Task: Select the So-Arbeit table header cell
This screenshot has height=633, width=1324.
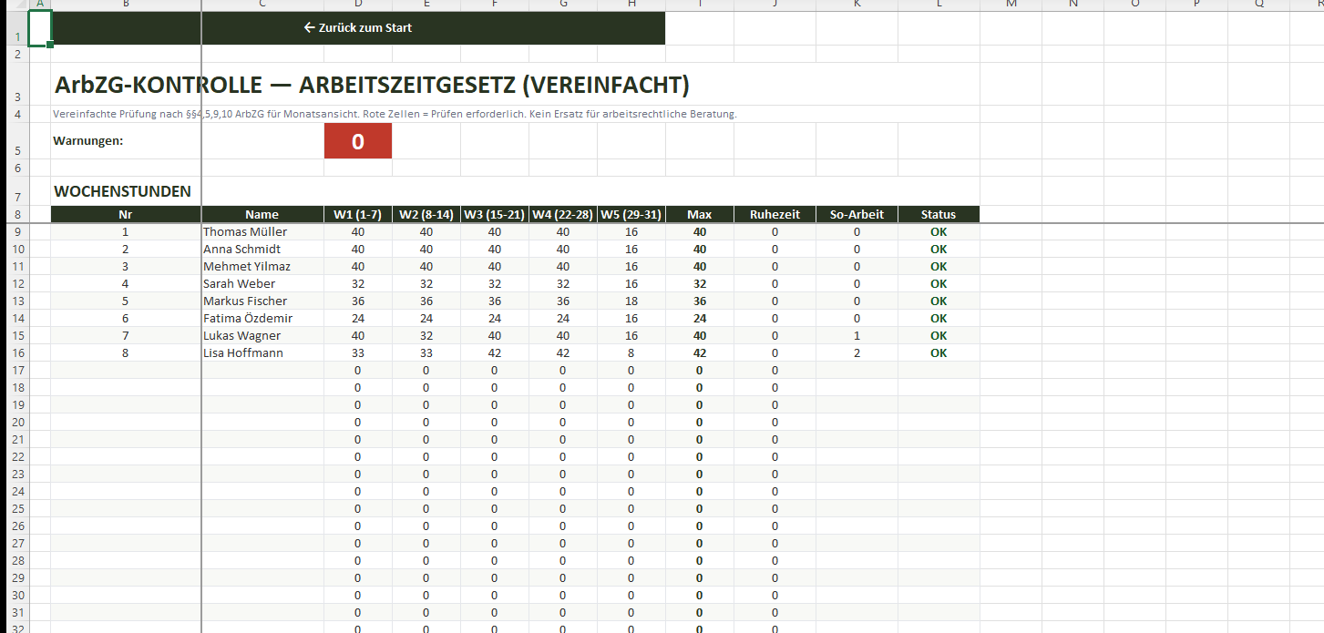Action: 857,215
